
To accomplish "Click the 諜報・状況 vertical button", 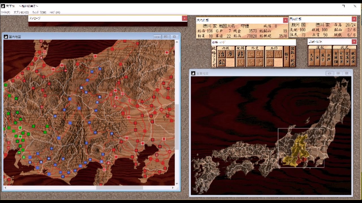I will [292, 56].
